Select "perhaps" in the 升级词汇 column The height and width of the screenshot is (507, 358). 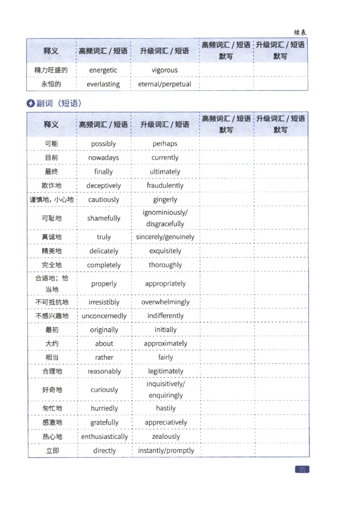coord(165,143)
